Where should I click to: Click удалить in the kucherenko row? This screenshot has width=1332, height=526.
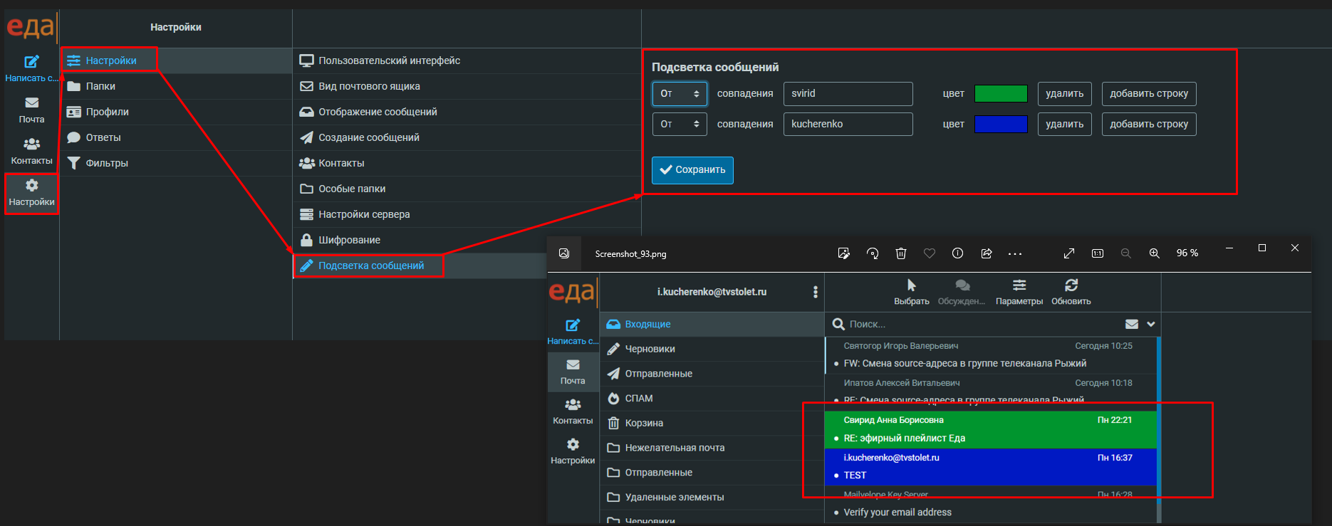coord(1064,124)
